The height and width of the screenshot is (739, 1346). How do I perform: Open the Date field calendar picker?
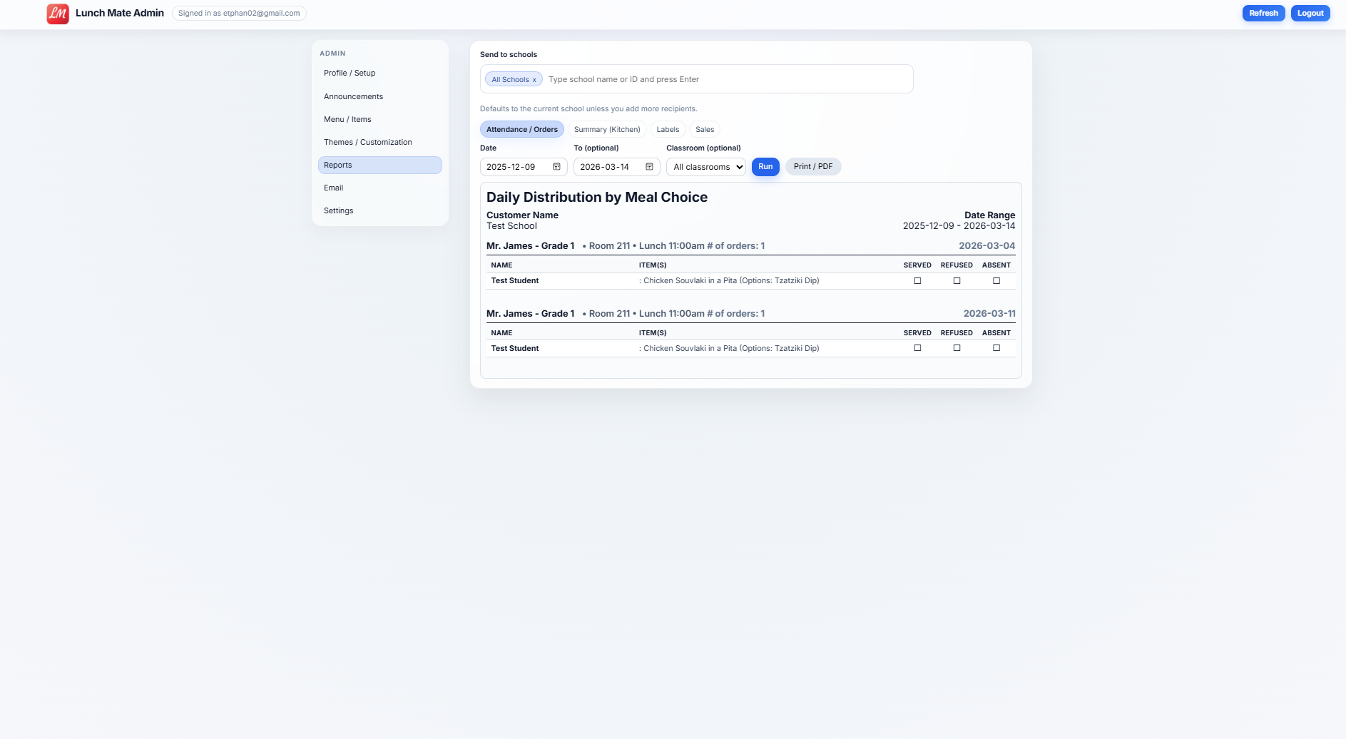556,167
